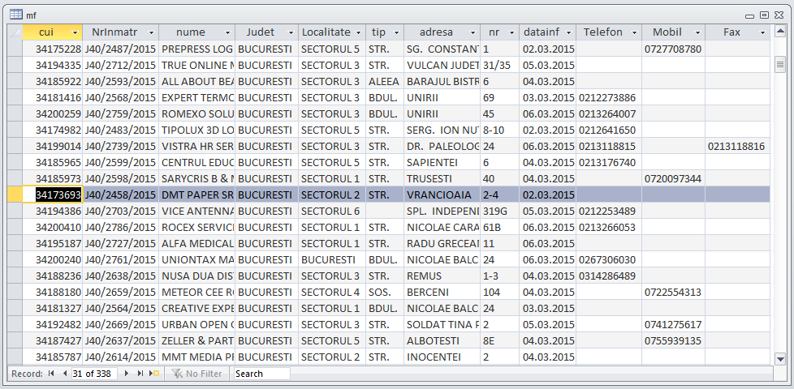This screenshot has height=389, width=794.
Task: Open the cui column filter dropdown
Action: [75, 32]
